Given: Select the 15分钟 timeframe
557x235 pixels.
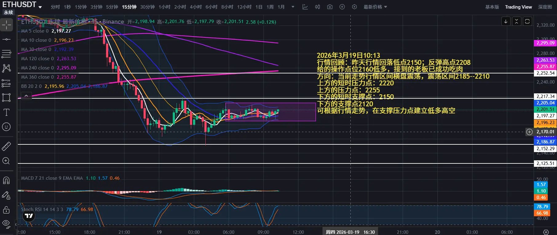Looking at the screenshot, I should [x=129, y=7].
